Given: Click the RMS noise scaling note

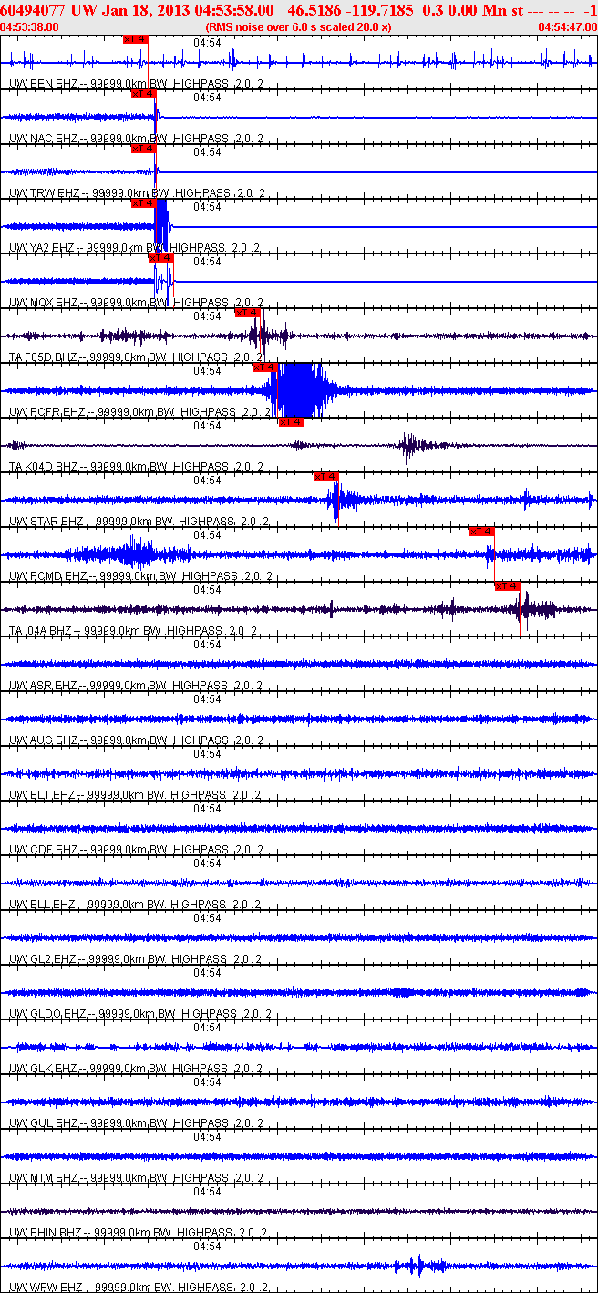Looking at the screenshot, I should [299, 27].
